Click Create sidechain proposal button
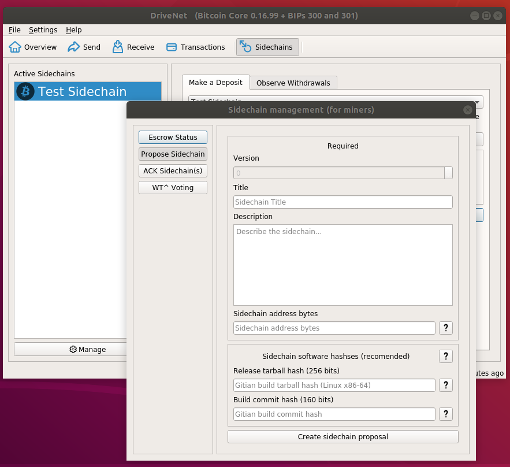 tap(343, 437)
